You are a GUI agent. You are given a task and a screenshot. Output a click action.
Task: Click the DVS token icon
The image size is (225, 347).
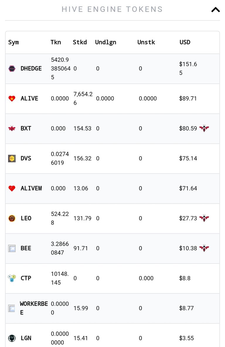point(12,159)
